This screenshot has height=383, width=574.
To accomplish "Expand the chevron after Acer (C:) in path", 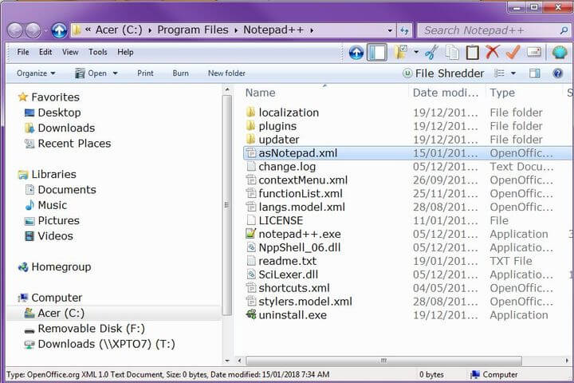I will pos(150,30).
